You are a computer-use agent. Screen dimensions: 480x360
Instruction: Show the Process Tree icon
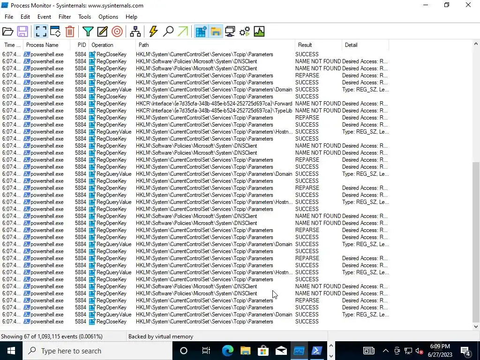(135, 31)
